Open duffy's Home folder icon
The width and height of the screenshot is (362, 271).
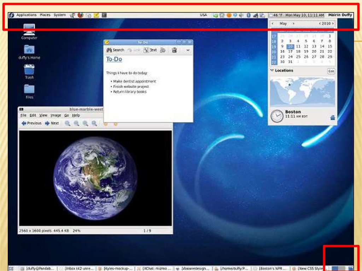coord(29,52)
